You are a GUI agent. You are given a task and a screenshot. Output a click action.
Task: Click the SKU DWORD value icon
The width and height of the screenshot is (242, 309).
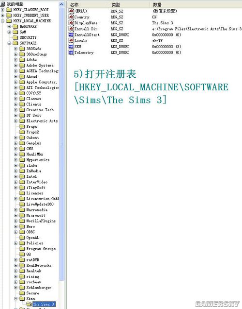click(71, 47)
